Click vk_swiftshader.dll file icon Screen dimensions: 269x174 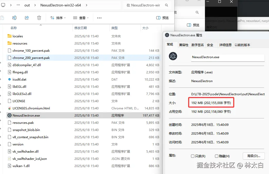pyautogui.click(x=10, y=151)
